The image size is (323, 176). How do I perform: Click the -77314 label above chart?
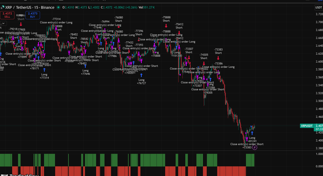(56, 19)
